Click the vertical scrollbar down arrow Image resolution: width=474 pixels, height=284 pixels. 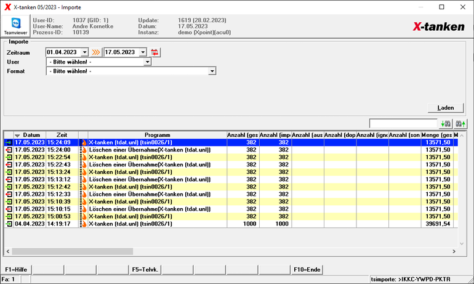click(x=462, y=243)
